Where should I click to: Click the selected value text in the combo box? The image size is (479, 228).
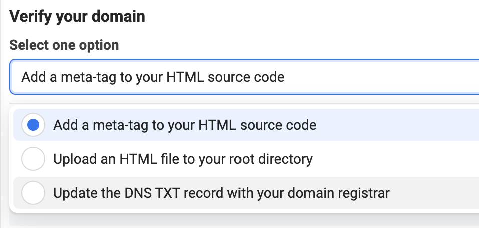coord(153,77)
